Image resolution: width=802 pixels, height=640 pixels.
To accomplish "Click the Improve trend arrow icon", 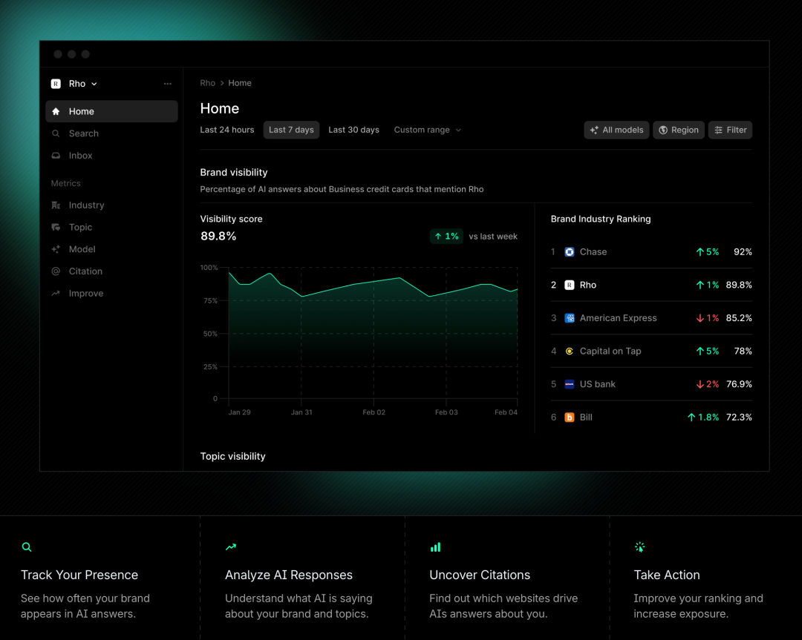I will tap(56, 293).
